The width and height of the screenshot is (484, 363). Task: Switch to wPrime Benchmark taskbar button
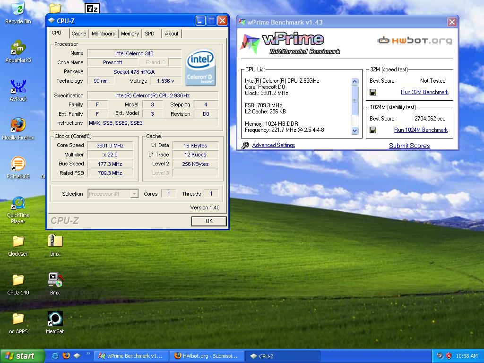[131, 356]
